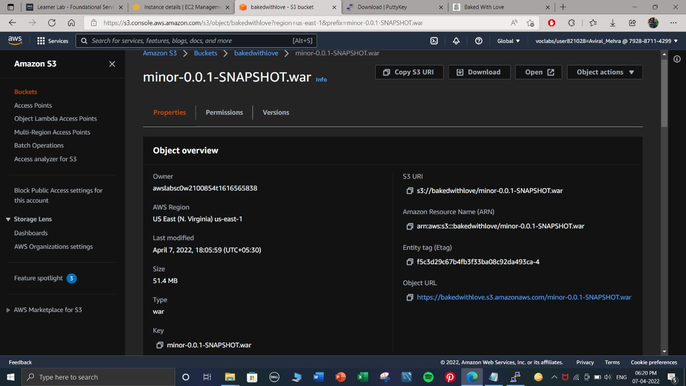Screen dimensions: 686x386
Task: Open Batch Operations in the sidebar
Action: pos(39,145)
